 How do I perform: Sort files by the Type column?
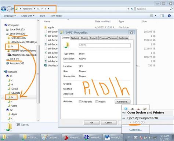121,22
